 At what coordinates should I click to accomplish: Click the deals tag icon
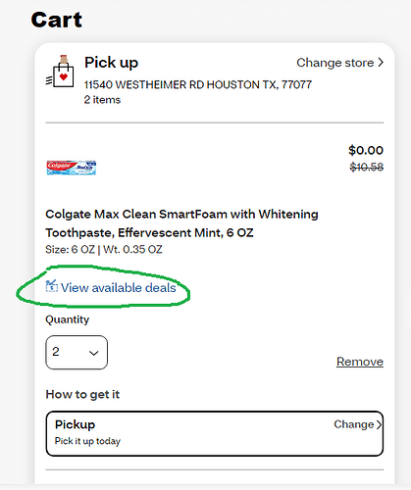51,286
